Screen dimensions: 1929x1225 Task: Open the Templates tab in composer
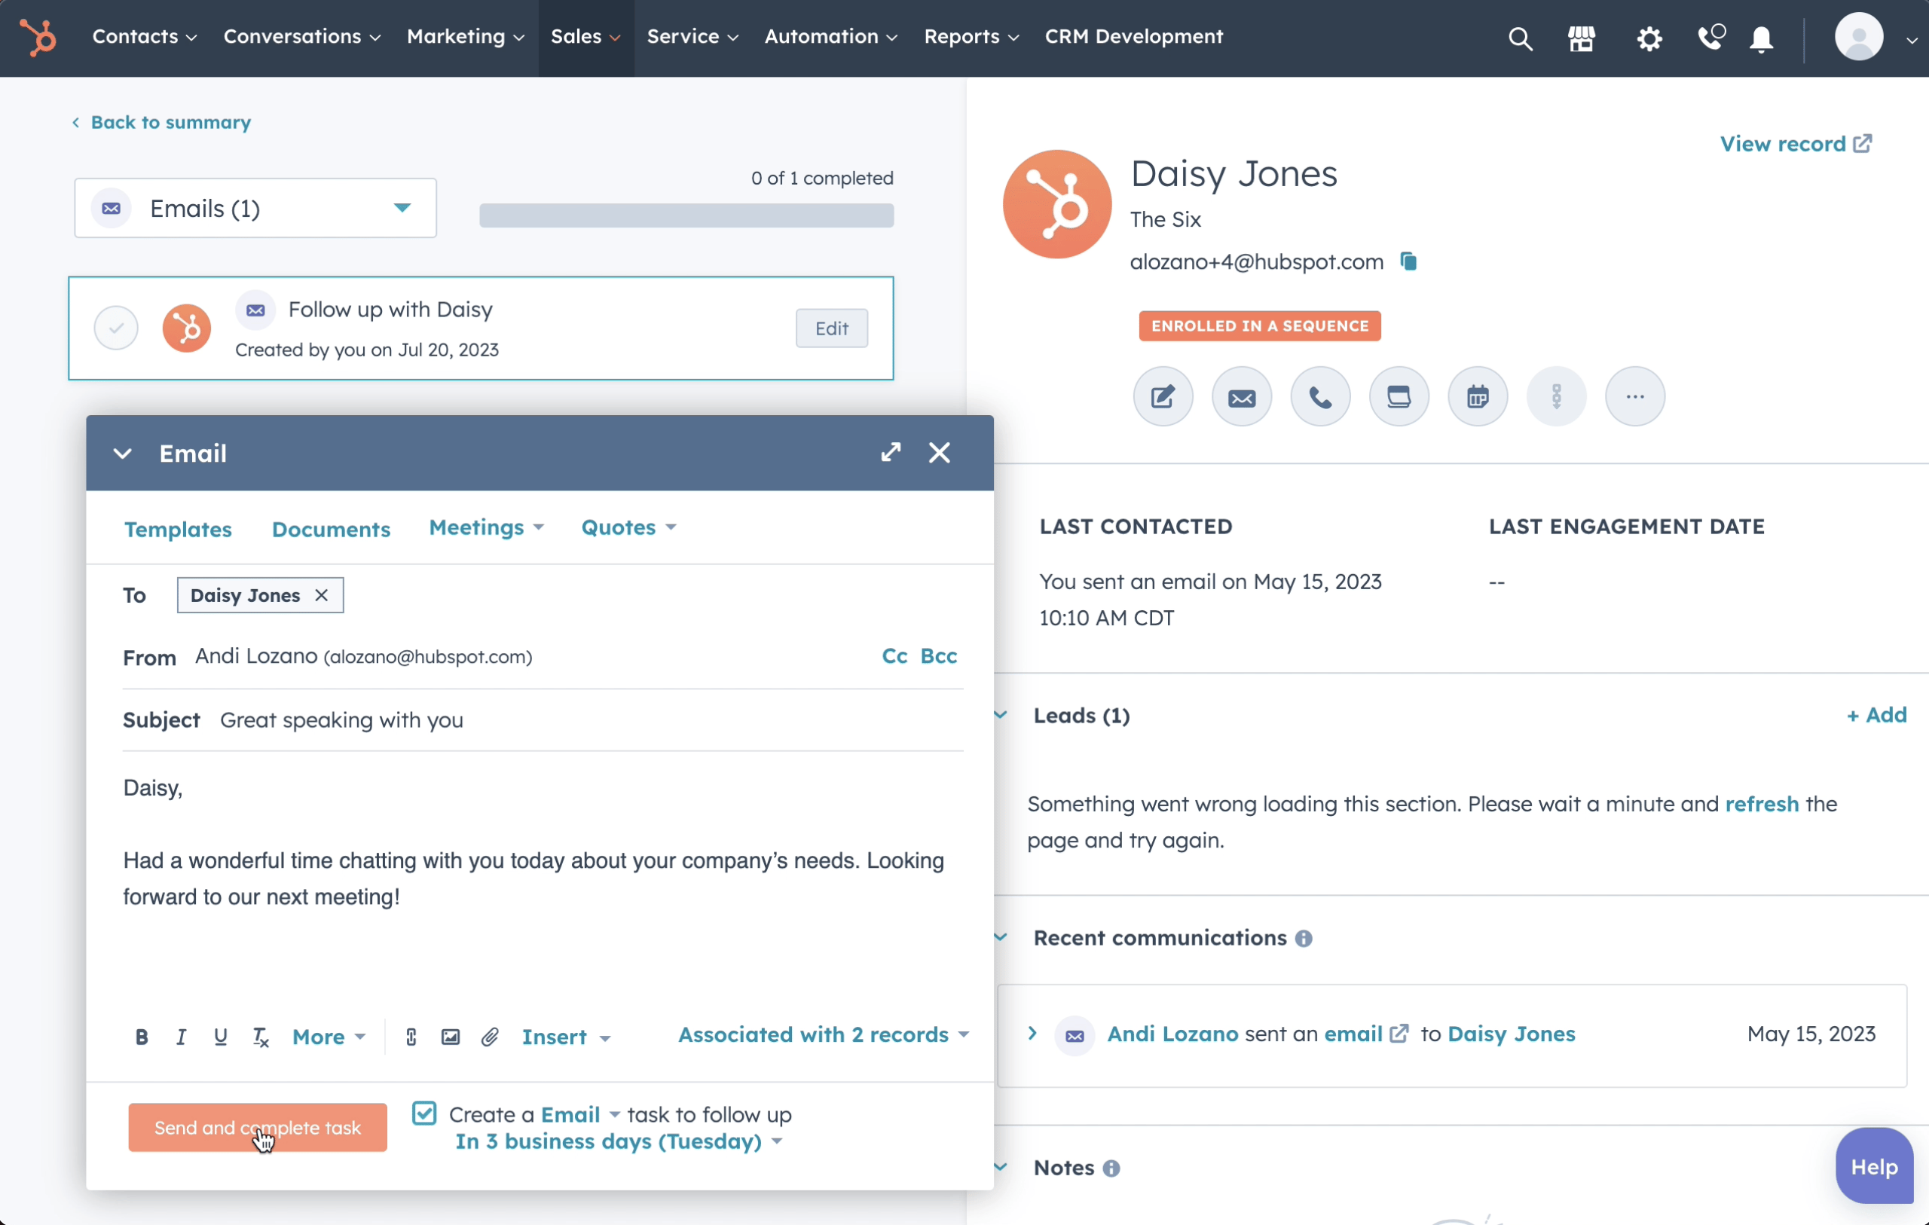tap(178, 529)
